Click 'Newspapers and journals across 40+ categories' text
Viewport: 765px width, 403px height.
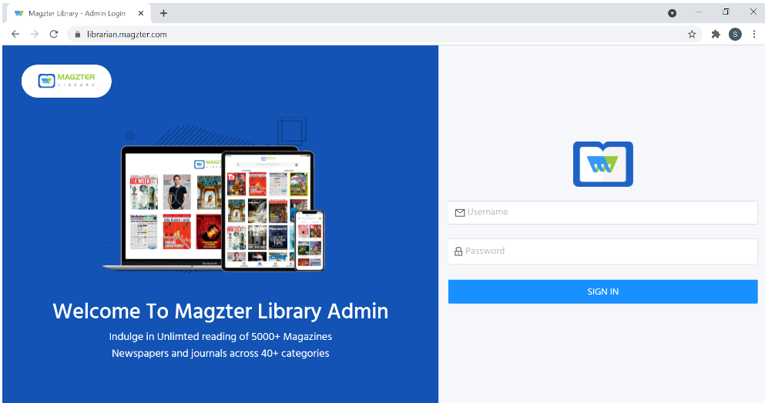click(x=220, y=353)
